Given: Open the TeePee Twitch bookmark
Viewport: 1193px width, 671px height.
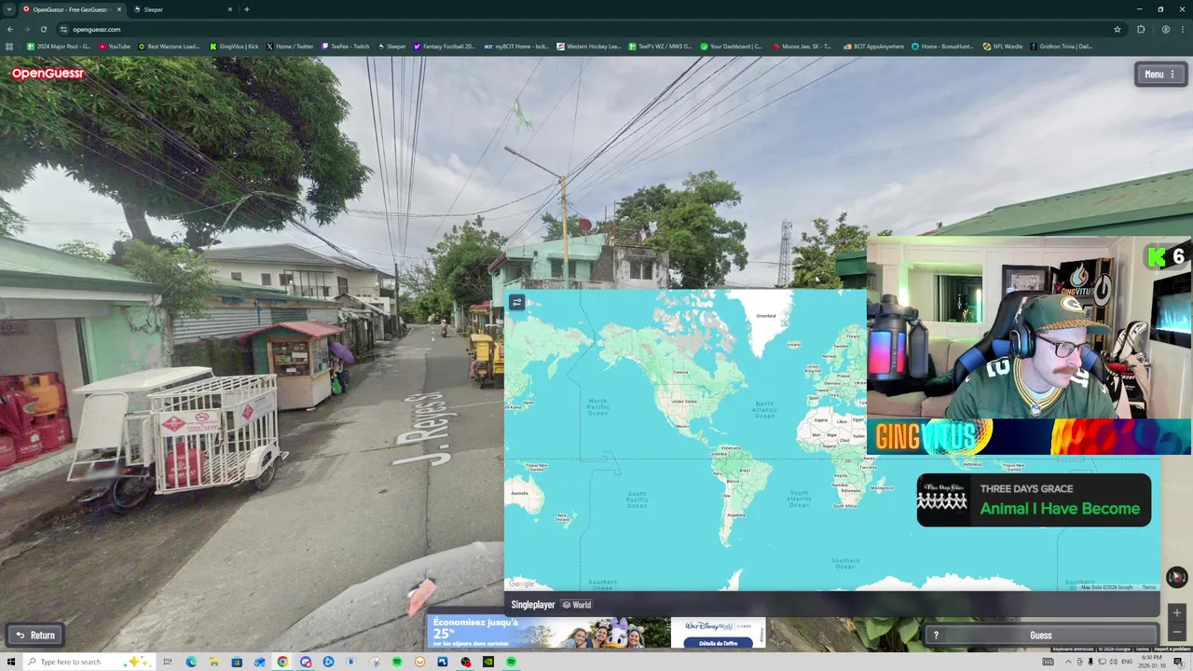Looking at the screenshot, I should tap(345, 46).
